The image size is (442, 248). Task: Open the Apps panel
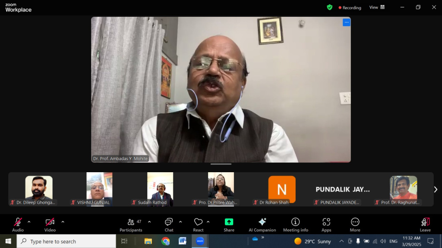[326, 224]
